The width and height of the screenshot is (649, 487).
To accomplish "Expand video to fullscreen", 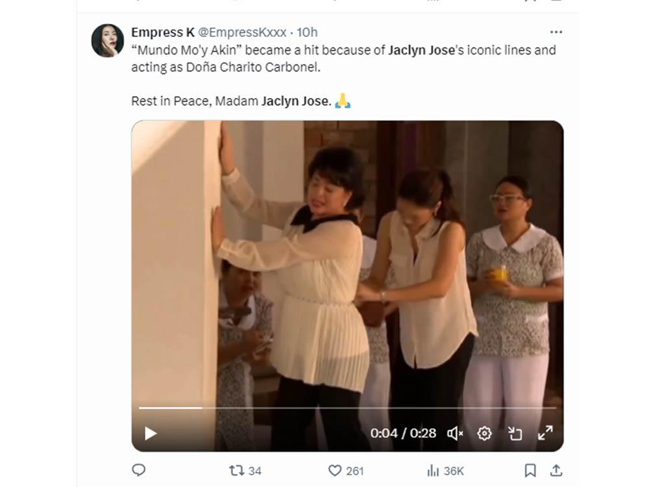I will pos(545,433).
